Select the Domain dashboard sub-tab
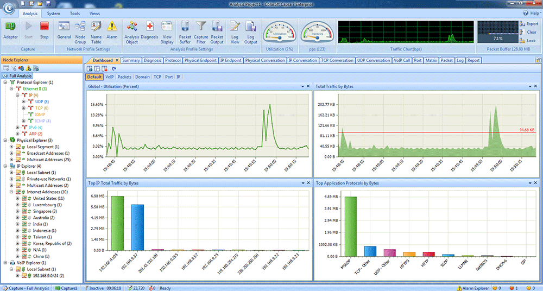 click(142, 77)
